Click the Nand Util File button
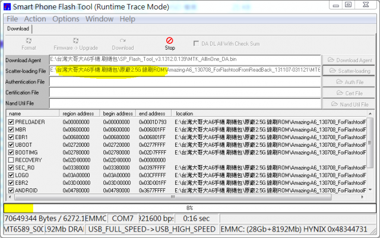This screenshot has height=238, width=380. point(349,104)
